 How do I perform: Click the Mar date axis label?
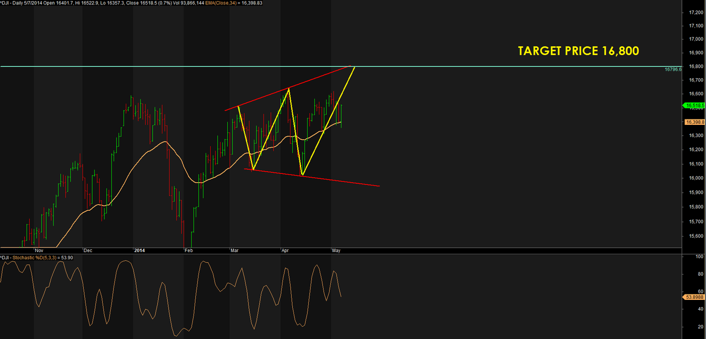[x=234, y=250]
